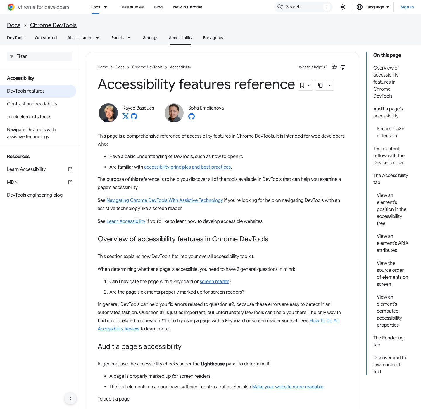Image resolution: width=421 pixels, height=409 pixels.
Task: Switch to the Settings tab
Action: click(x=151, y=38)
